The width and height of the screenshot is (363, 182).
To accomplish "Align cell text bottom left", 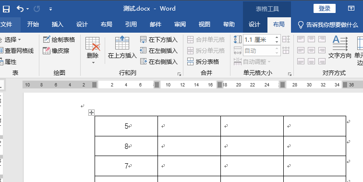I will click(x=301, y=61).
